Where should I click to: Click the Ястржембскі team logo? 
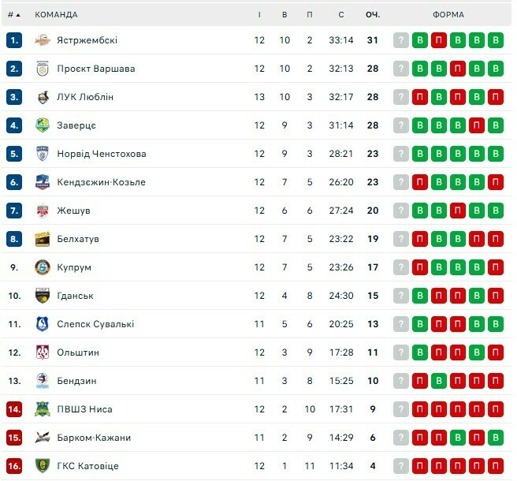point(43,40)
